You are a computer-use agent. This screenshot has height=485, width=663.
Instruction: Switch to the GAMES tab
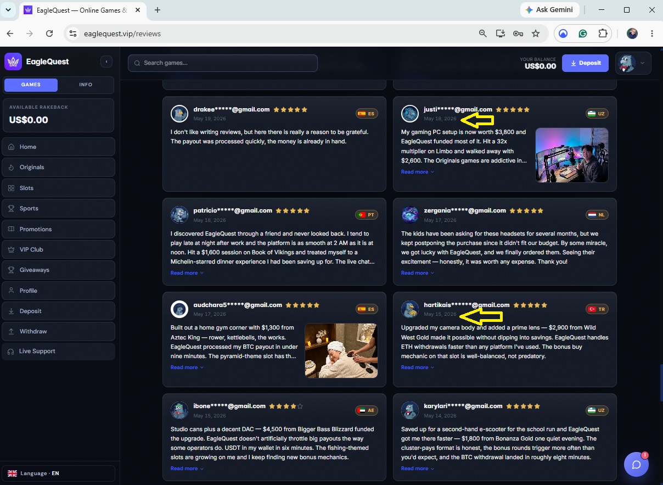click(x=31, y=85)
